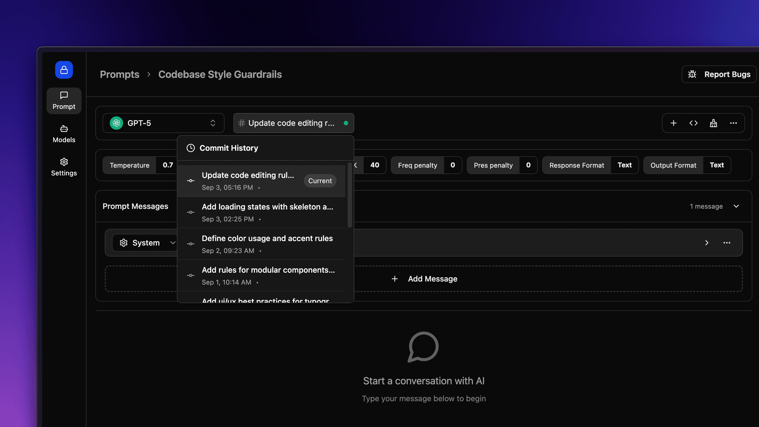Open the System message options menu
The height and width of the screenshot is (427, 759).
click(727, 243)
